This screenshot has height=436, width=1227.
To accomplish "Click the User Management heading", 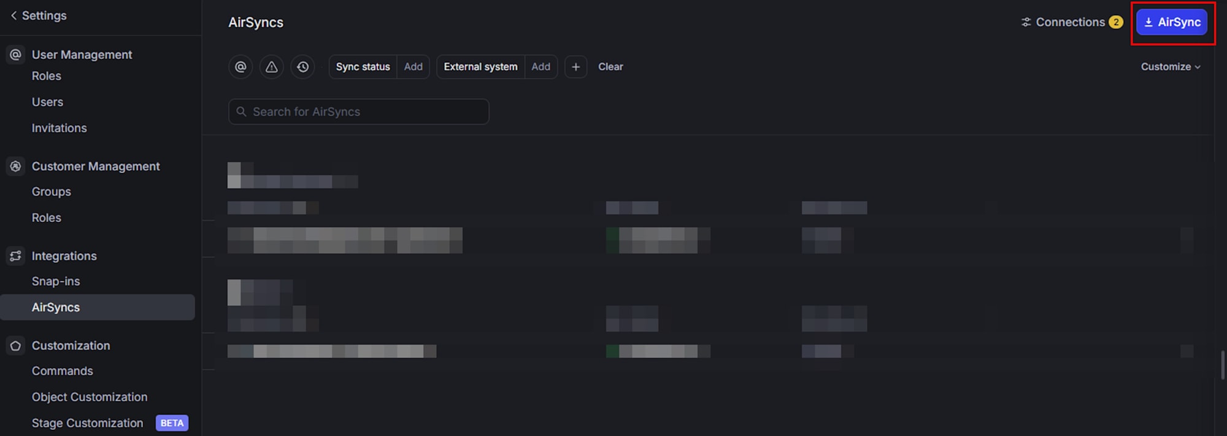I will [x=82, y=55].
